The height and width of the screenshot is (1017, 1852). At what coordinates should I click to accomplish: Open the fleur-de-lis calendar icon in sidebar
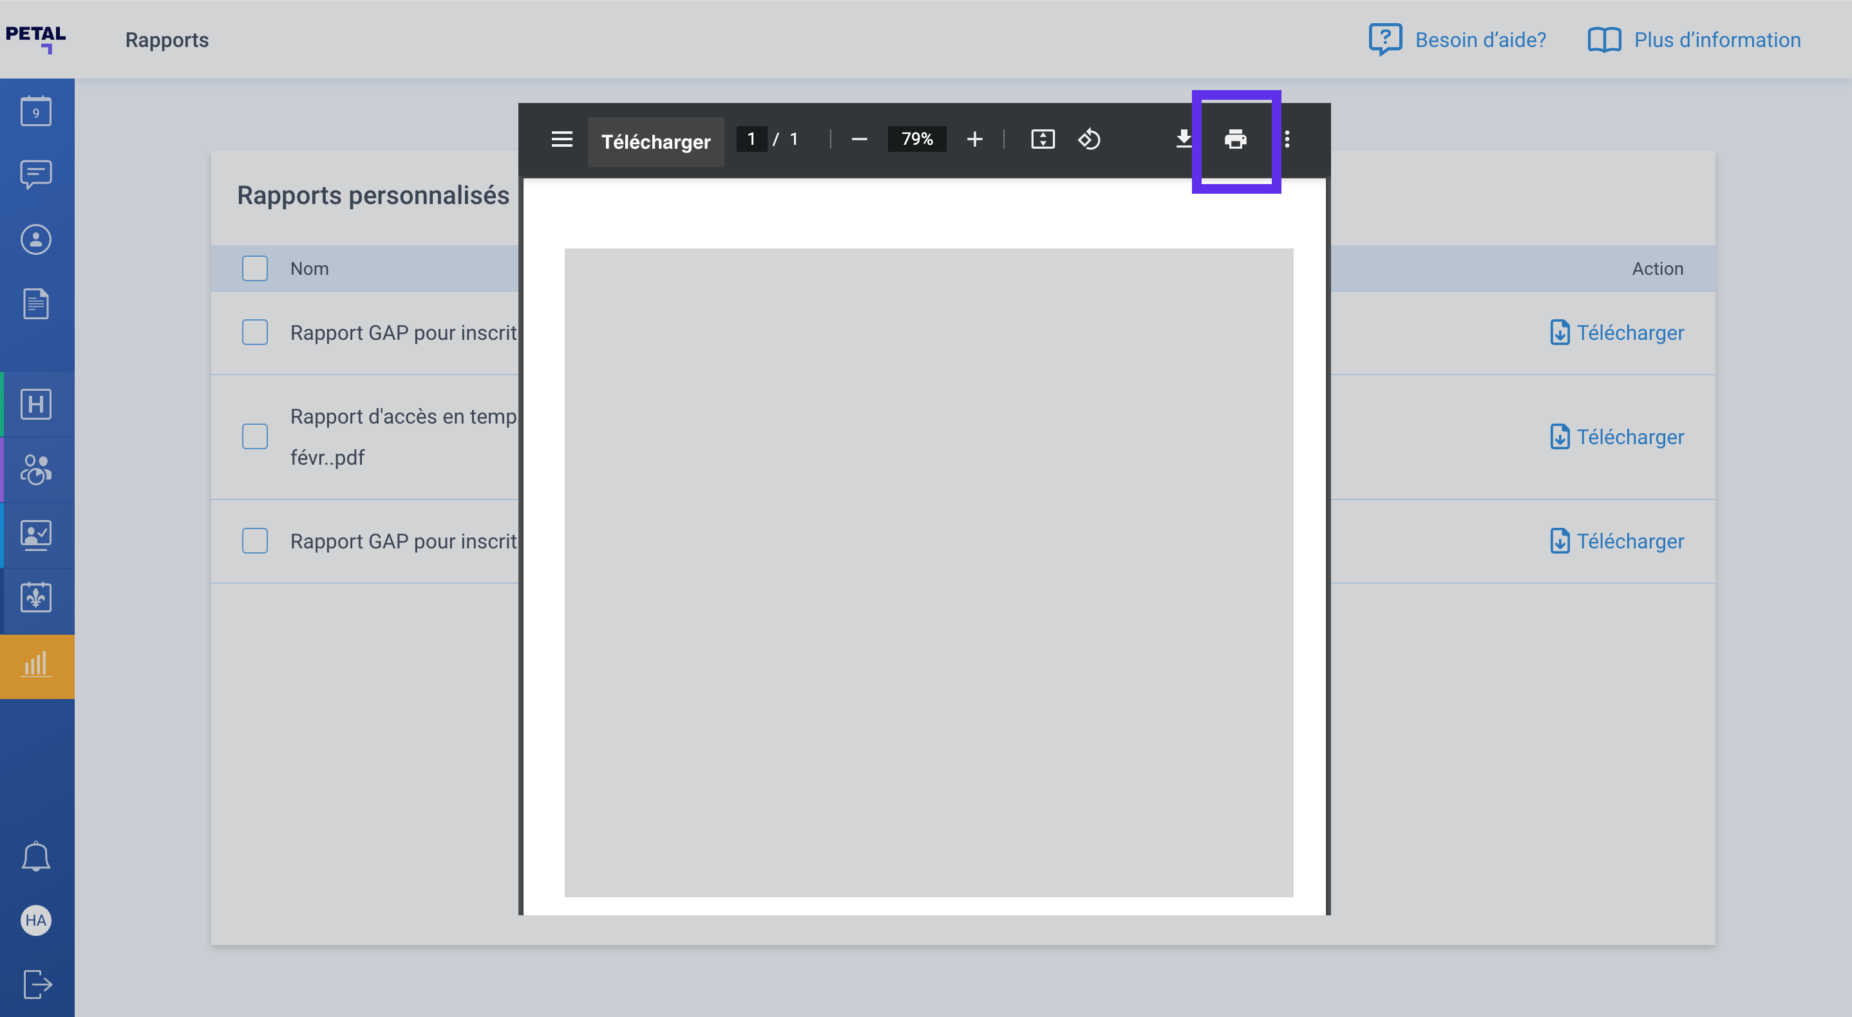pyautogui.click(x=36, y=597)
